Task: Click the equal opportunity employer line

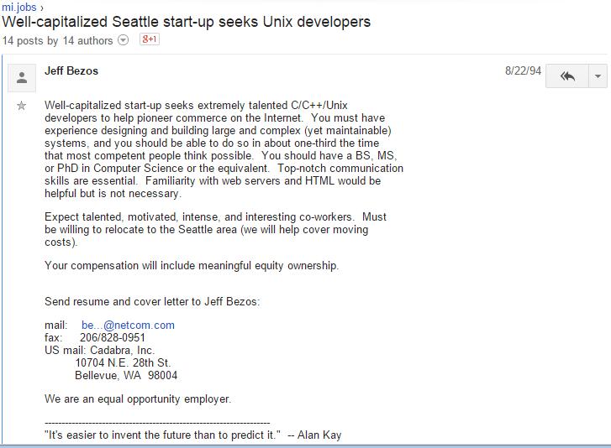Action: click(x=137, y=399)
